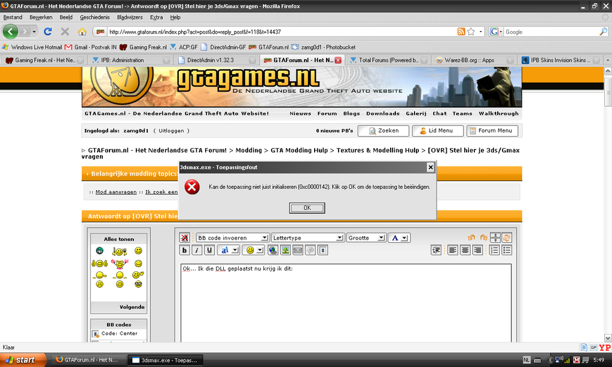Bookmark this page with the star icon
The width and height of the screenshot is (612, 367).
click(471, 32)
